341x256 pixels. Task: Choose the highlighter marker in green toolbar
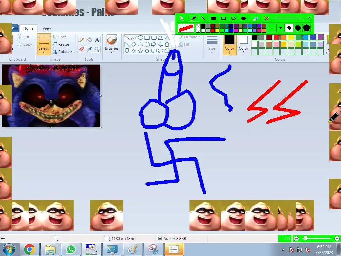(193, 19)
